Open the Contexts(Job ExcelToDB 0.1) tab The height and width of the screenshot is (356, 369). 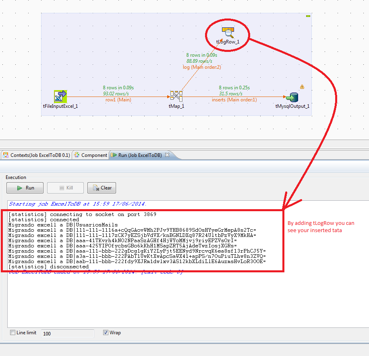37,155
